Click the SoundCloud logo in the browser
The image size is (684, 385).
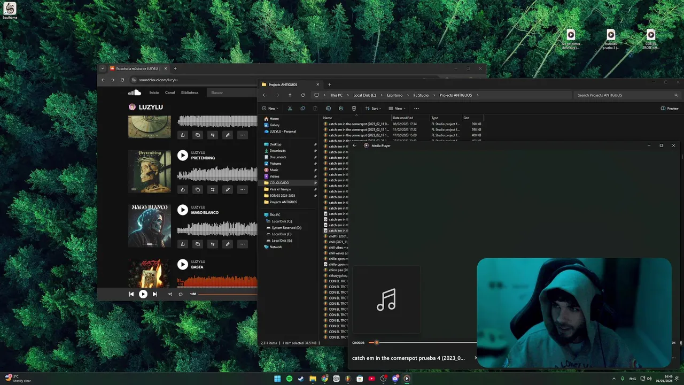click(135, 93)
